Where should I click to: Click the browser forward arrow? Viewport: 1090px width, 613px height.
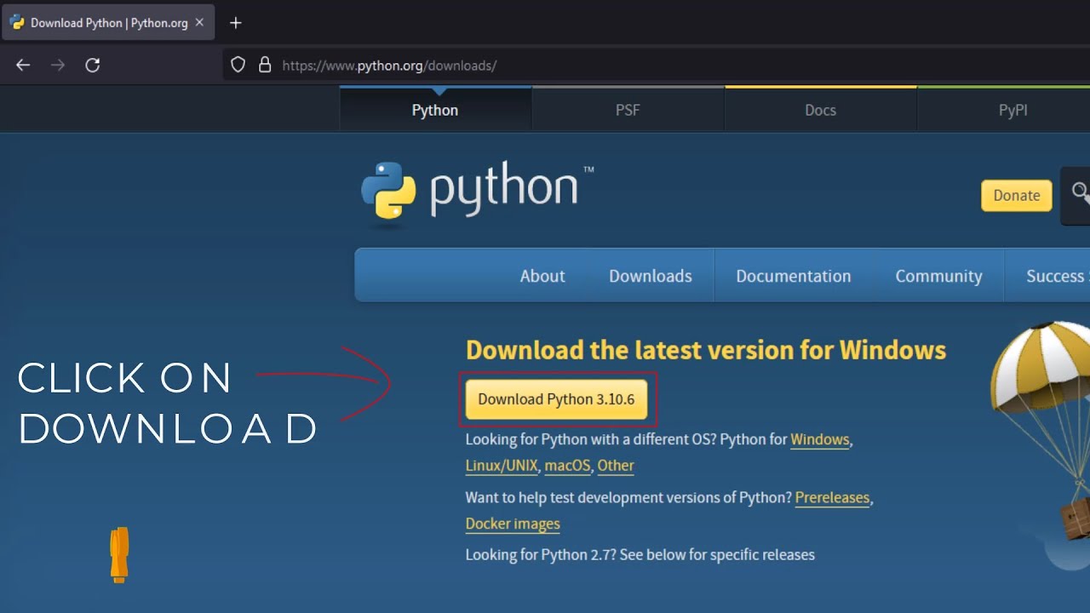tap(58, 66)
